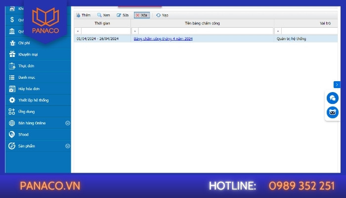346x198 pixels.
Task: Sort by Thời gian column header
Action: pos(102,23)
